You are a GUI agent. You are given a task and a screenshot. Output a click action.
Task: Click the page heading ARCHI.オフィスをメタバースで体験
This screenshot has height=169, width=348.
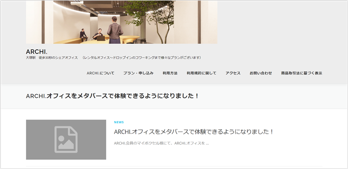click(112, 96)
